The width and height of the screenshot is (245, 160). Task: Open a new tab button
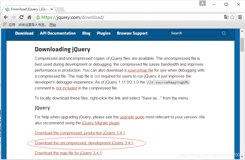(60, 9)
